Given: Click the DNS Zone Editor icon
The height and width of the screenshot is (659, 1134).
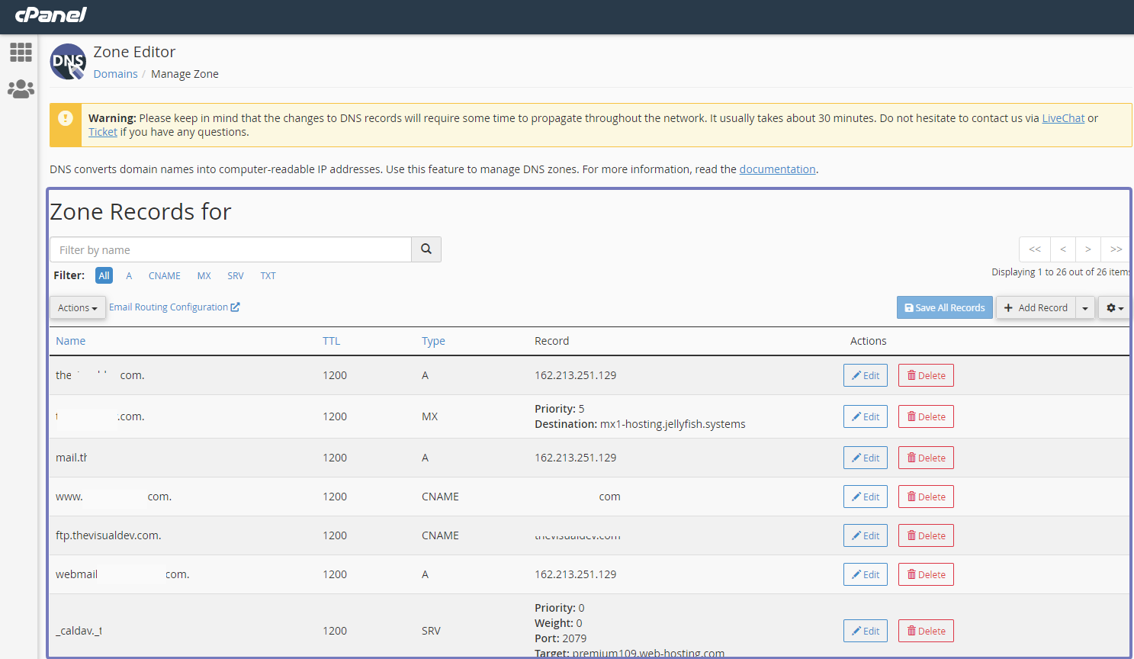Looking at the screenshot, I should coord(68,62).
